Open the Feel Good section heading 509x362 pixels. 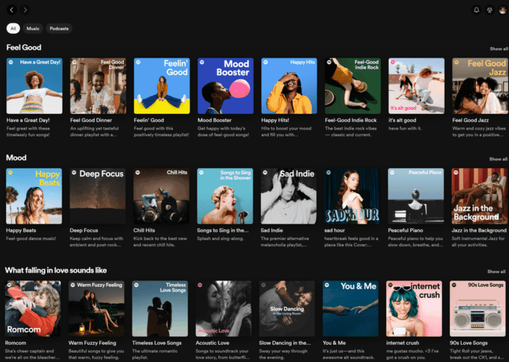point(24,47)
